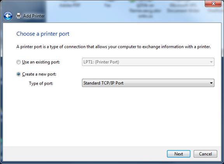The height and width of the screenshot is (164, 224).
Task: Click the grayed arrow of the LPT1 dropdown
Action: coord(211,62)
